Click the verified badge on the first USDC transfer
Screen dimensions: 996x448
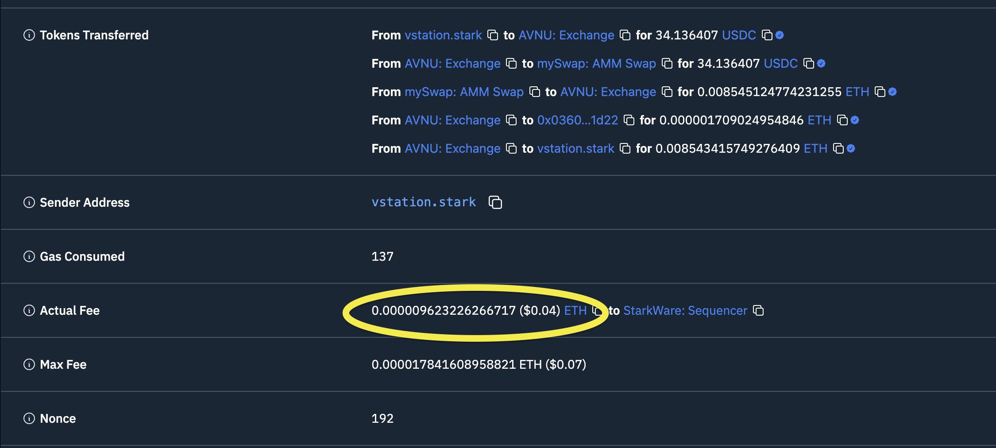[779, 35]
